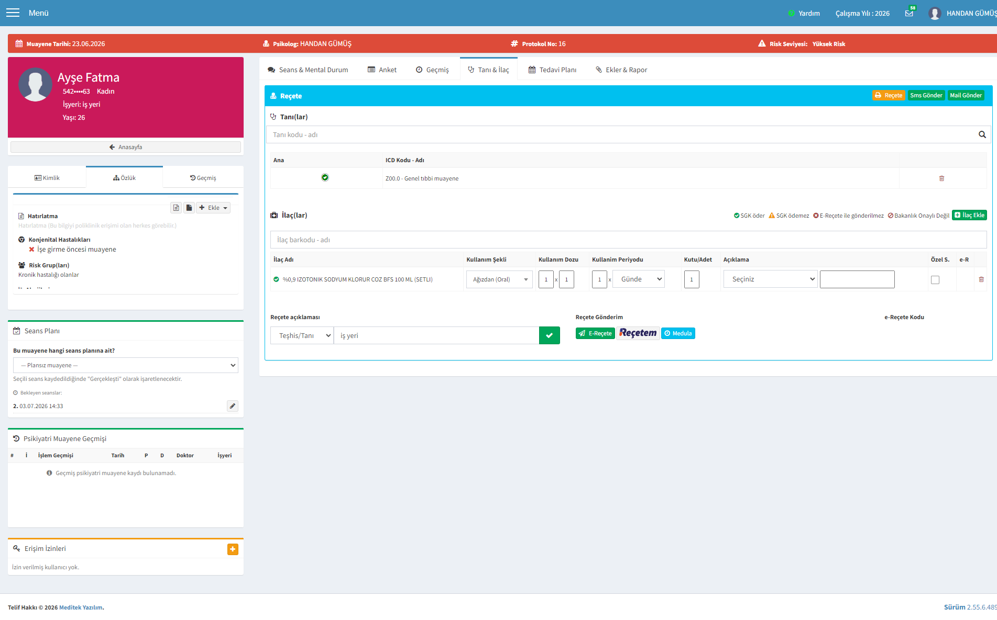Confirm prescription note with green checkmark

(x=549, y=335)
